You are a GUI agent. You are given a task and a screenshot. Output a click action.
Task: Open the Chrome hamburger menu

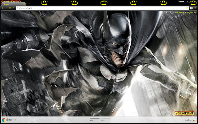tap(195, 8)
